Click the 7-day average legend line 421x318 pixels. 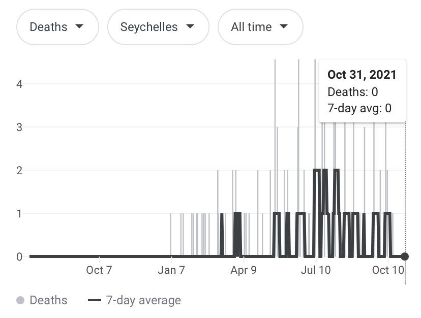coord(95,300)
